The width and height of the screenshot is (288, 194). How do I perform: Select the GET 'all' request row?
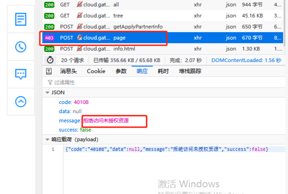tap(163, 5)
